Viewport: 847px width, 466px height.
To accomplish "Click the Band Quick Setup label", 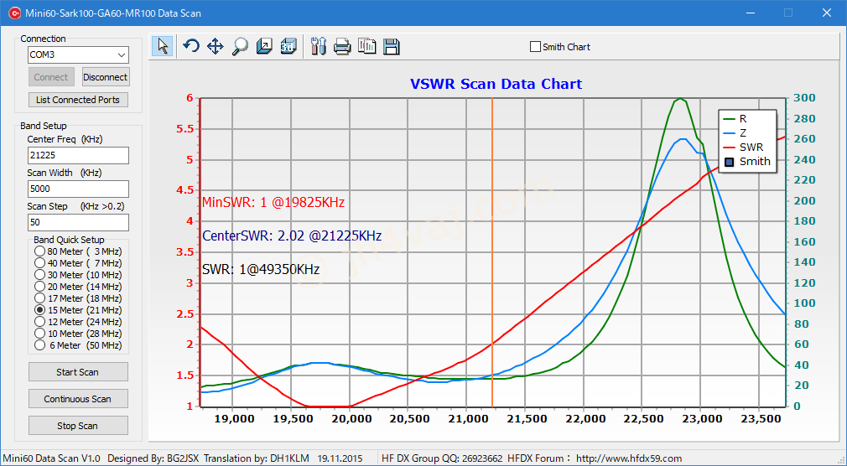I will (69, 240).
